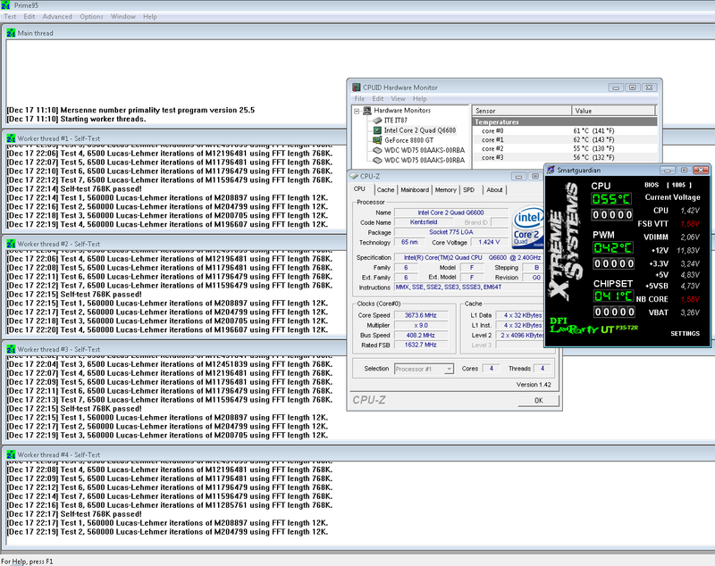
Task: Select the core #3 temperature row
Action: (x=565, y=157)
